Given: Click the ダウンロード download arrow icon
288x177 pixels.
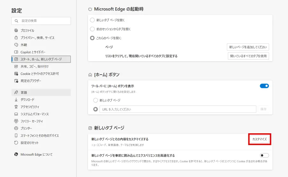Looking at the screenshot, I should (x=16, y=100).
